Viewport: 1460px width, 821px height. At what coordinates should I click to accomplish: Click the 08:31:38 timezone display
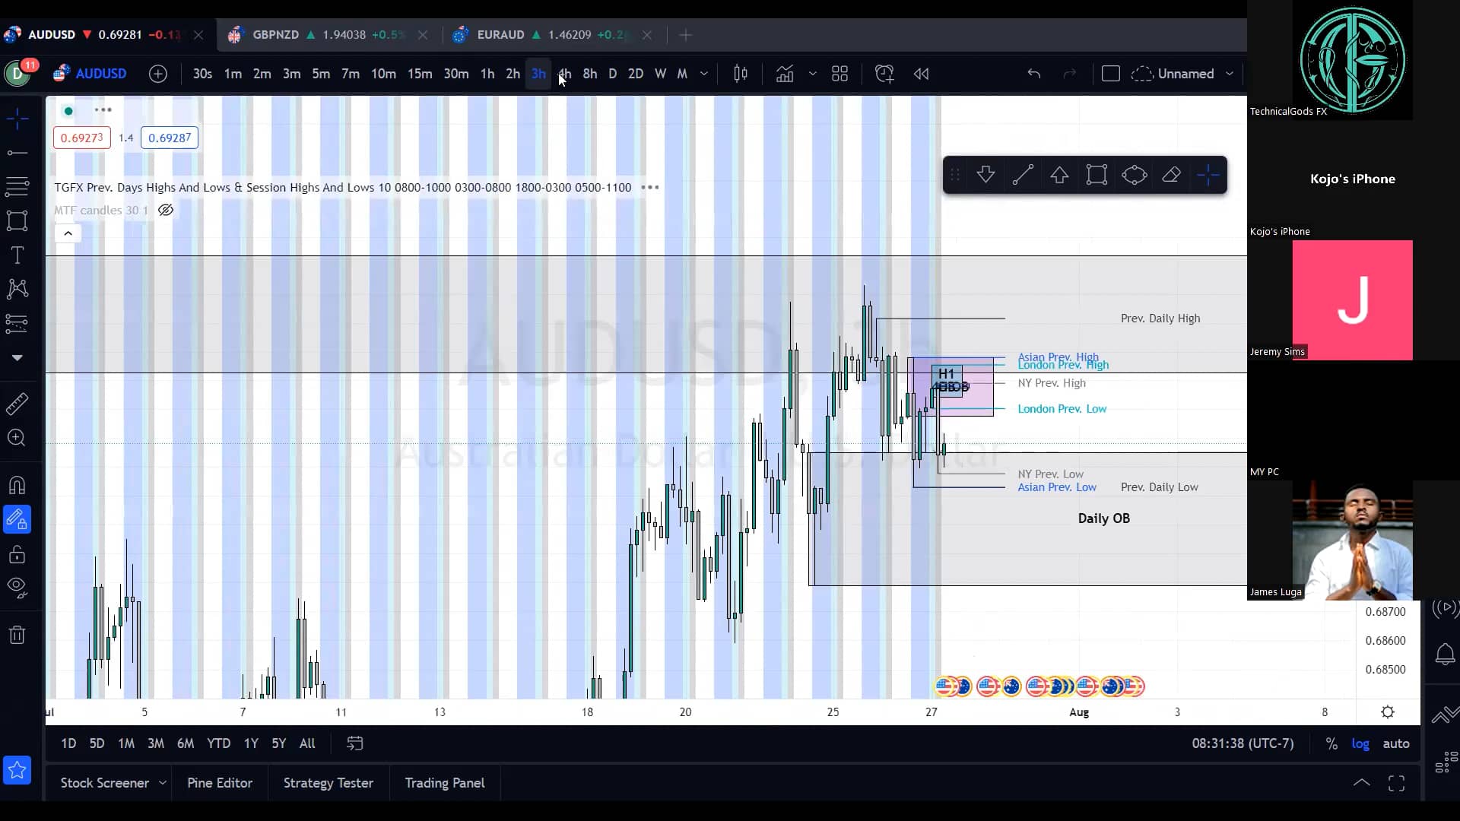tap(1242, 743)
